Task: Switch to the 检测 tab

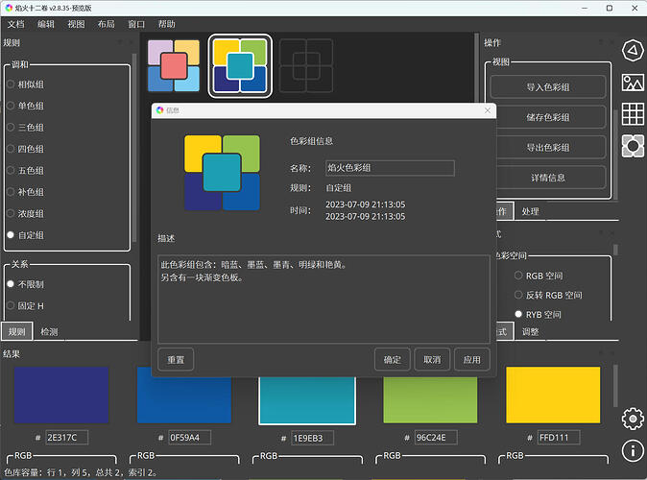Action: pyautogui.click(x=48, y=331)
